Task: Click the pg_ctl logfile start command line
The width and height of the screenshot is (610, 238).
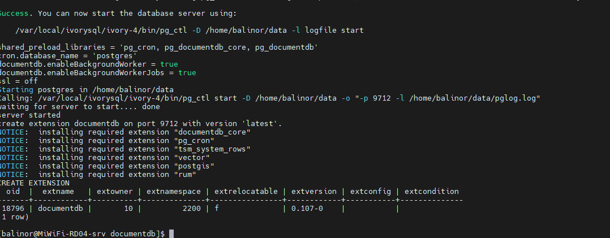Action: [x=189, y=30]
